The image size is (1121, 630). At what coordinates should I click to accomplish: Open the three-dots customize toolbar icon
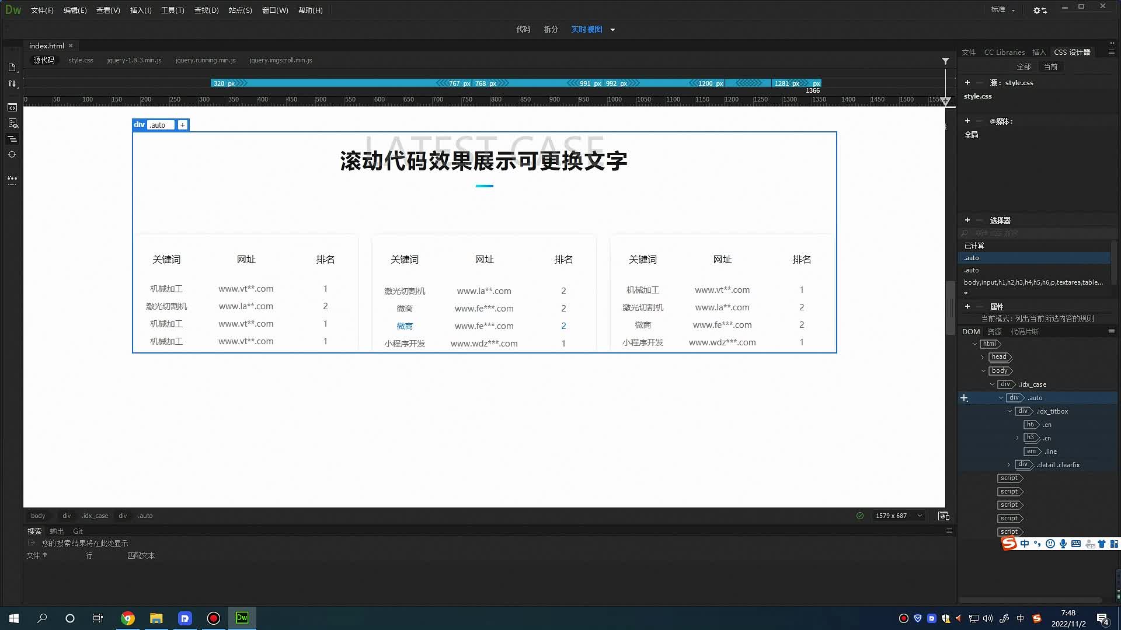point(12,178)
